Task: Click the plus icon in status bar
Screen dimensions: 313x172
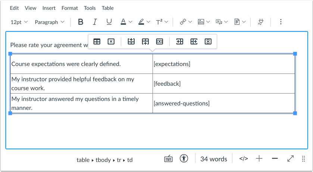Action: click(259, 159)
